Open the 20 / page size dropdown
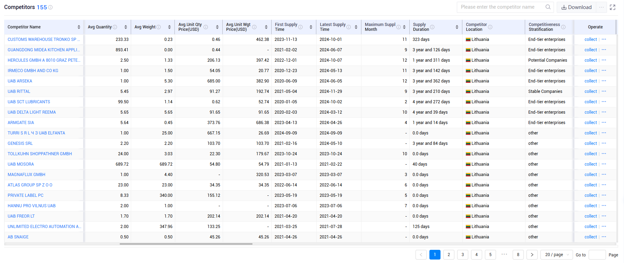Image resolution: width=624 pixels, height=263 pixels. tap(557, 255)
